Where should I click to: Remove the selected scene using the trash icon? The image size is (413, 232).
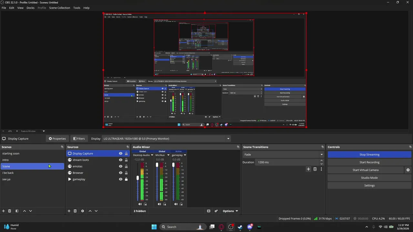(x=10, y=211)
